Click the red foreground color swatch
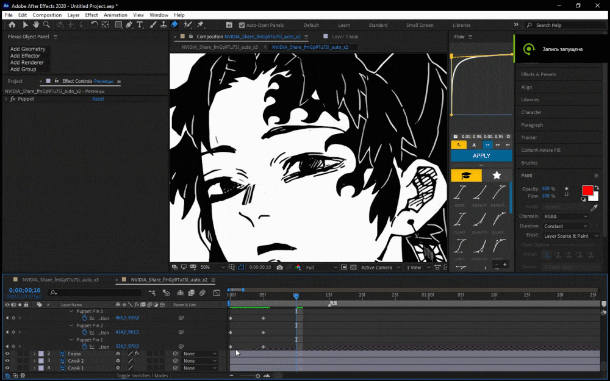Screen dimensions: 610x381 [587, 190]
